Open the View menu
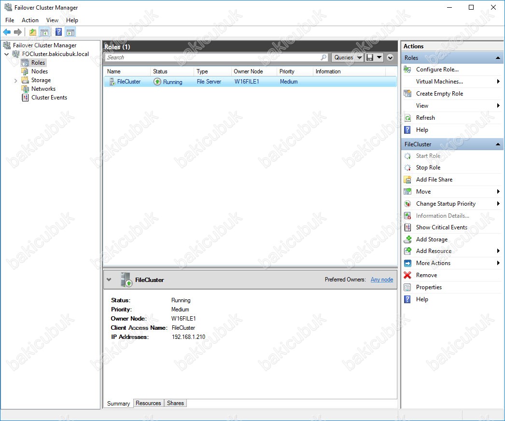 (x=52, y=20)
